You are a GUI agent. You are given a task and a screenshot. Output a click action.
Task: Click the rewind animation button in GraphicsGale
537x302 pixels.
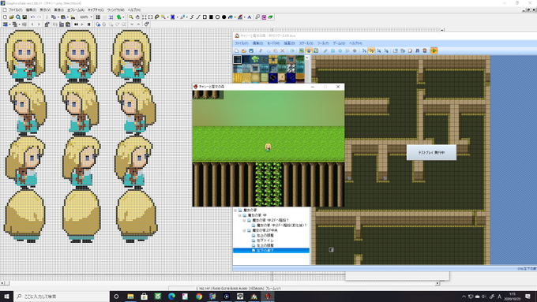[x=76, y=24]
